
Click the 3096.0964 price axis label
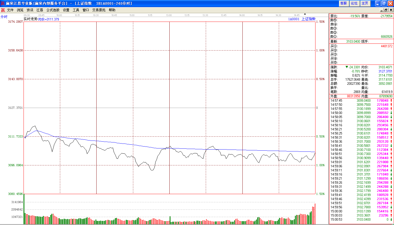[x=16, y=165]
